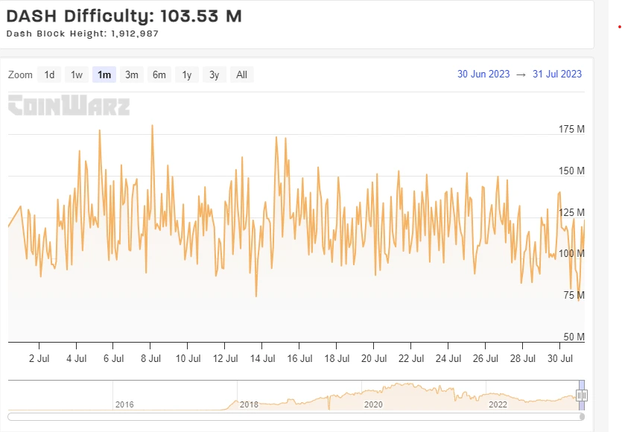
Task: Click the 30 Jul axis label
Action: tap(559, 358)
